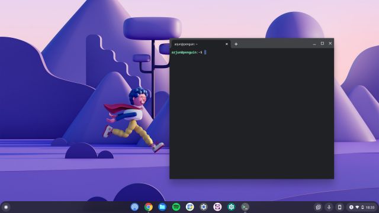Open the Files app on the shelf
379x213 pixels.
pyautogui.click(x=162, y=207)
